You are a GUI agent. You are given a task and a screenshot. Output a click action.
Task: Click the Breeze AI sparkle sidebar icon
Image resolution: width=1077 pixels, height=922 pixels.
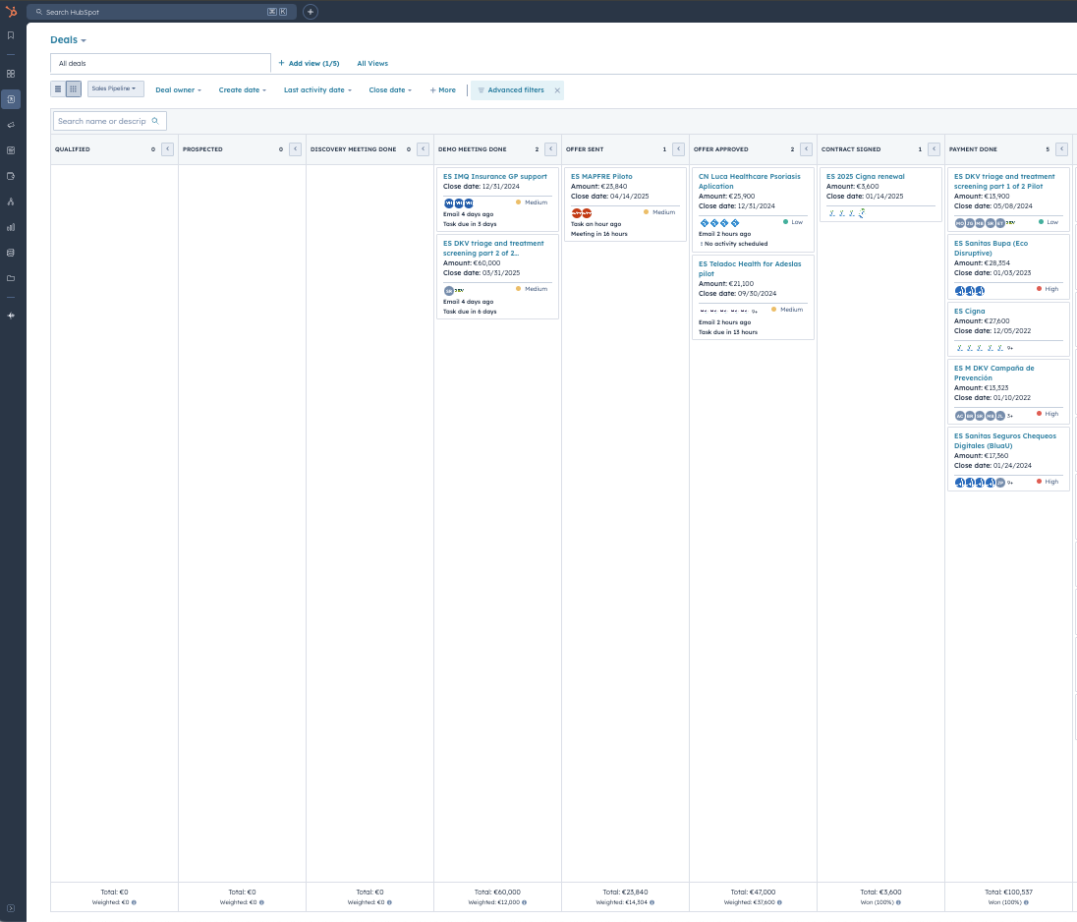tap(11, 316)
